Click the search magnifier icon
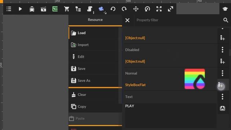 226,20
